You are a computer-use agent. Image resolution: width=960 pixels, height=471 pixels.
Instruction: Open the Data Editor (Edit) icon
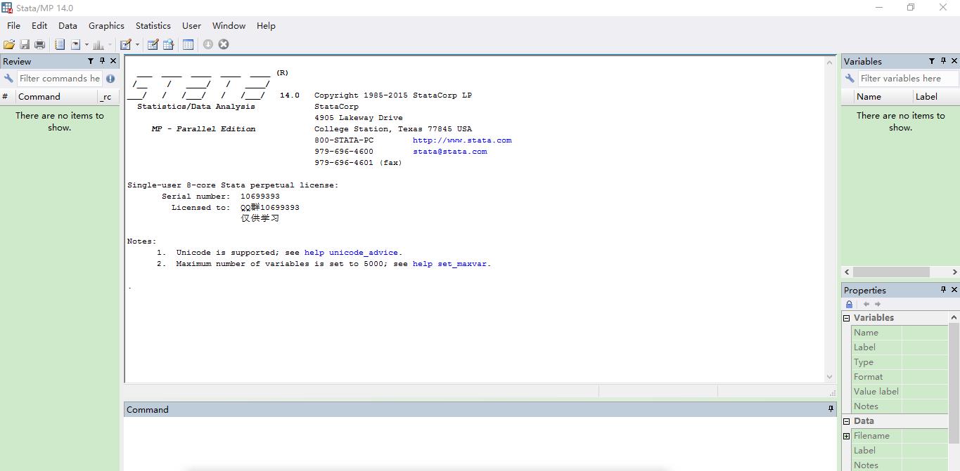(153, 44)
